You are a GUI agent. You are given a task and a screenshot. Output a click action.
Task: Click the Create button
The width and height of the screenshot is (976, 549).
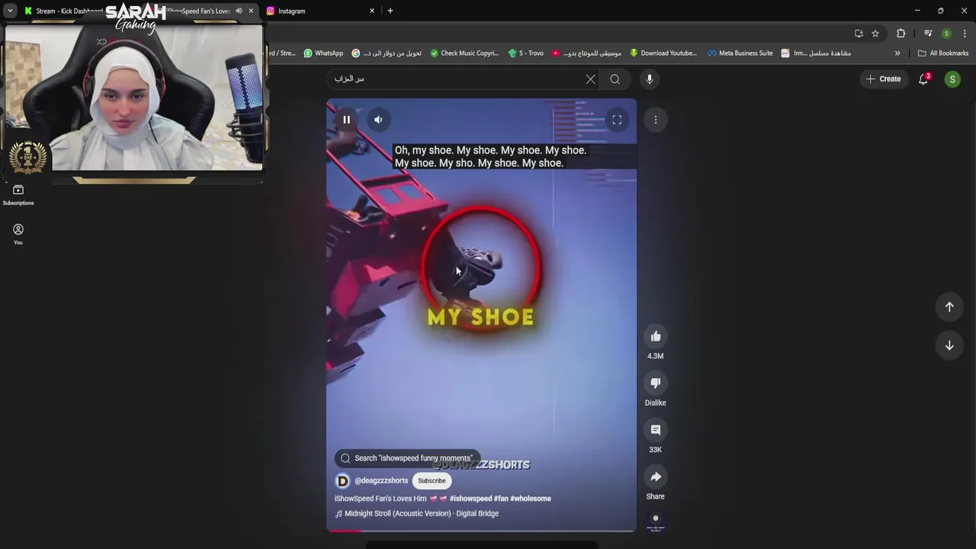click(883, 79)
